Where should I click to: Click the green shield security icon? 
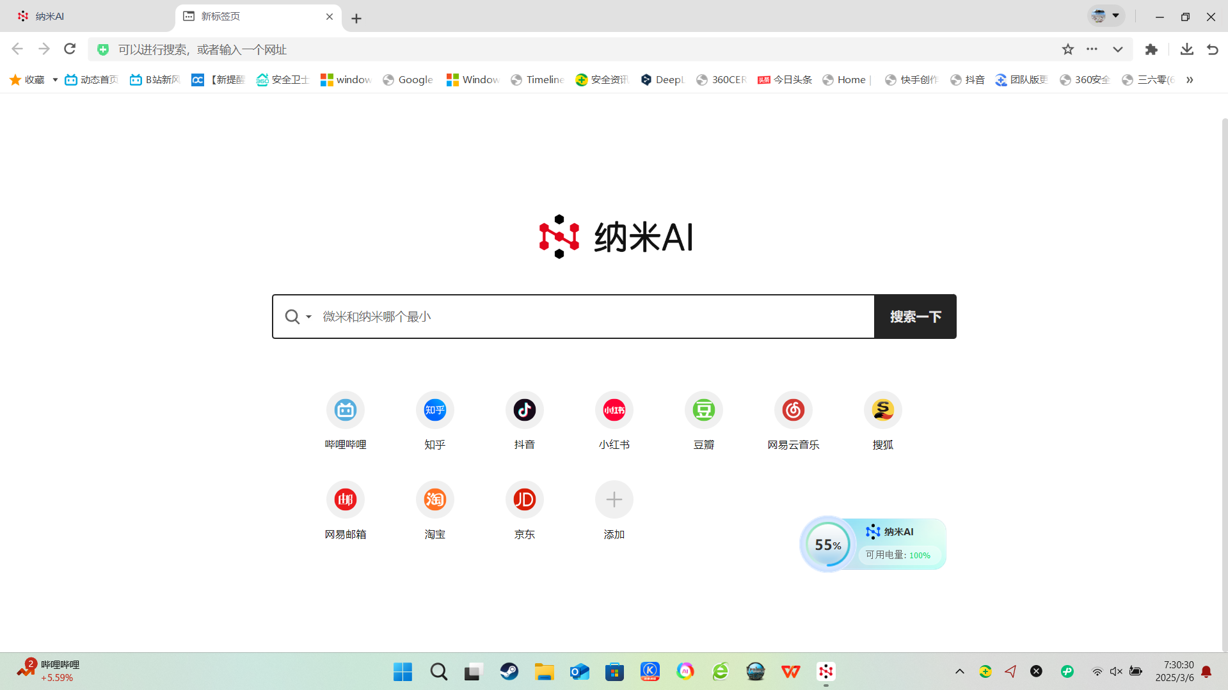pyautogui.click(x=103, y=49)
